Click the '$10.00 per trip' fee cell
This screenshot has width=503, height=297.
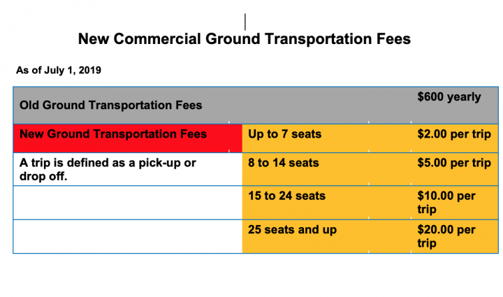(x=446, y=202)
